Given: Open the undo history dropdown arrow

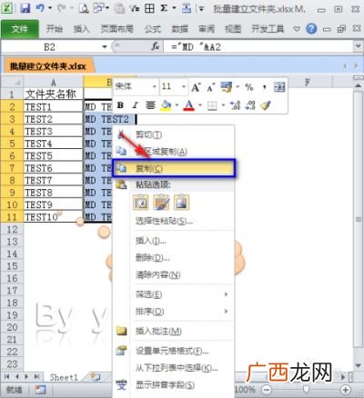Looking at the screenshot, I should click(50, 8).
